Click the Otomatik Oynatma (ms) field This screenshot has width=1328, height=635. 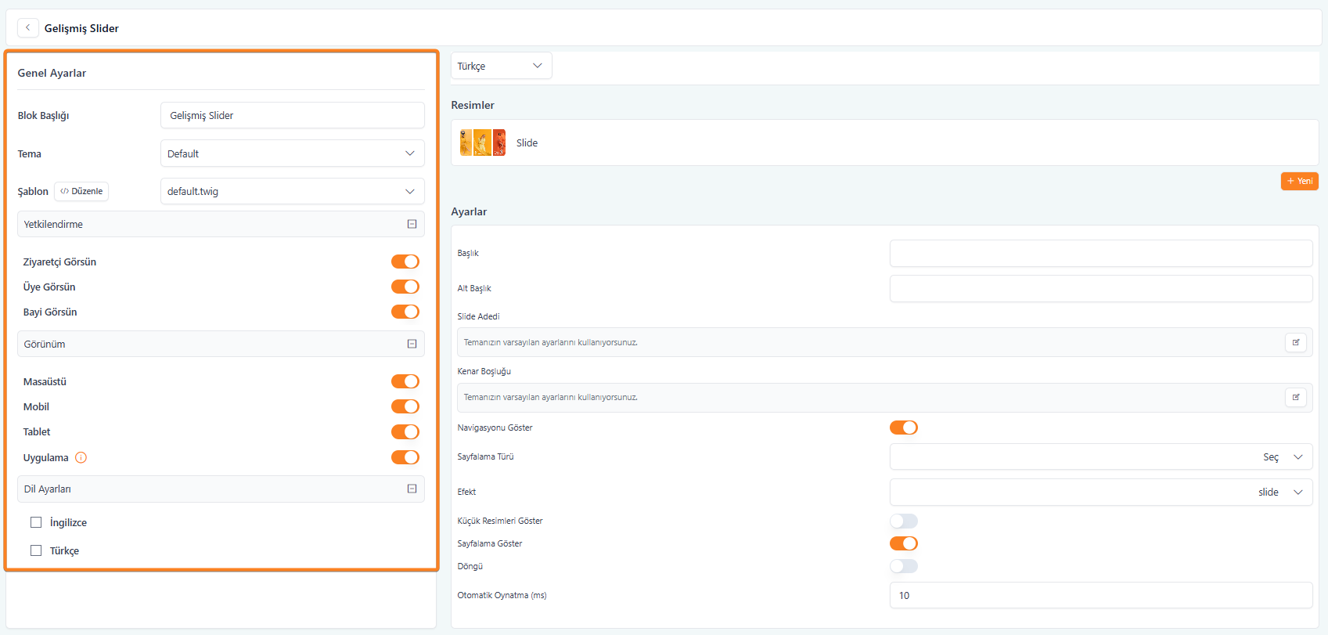pyautogui.click(x=1101, y=595)
